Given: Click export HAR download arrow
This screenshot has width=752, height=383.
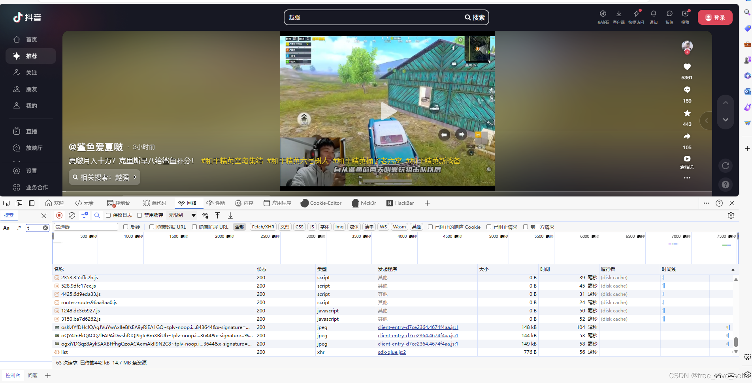Looking at the screenshot, I should [230, 215].
